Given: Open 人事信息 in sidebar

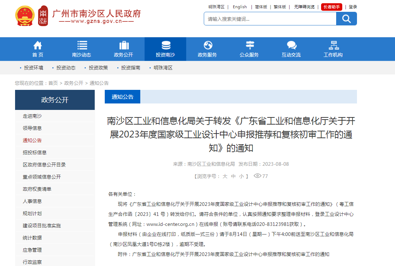Looking at the screenshot, I should point(32,201).
